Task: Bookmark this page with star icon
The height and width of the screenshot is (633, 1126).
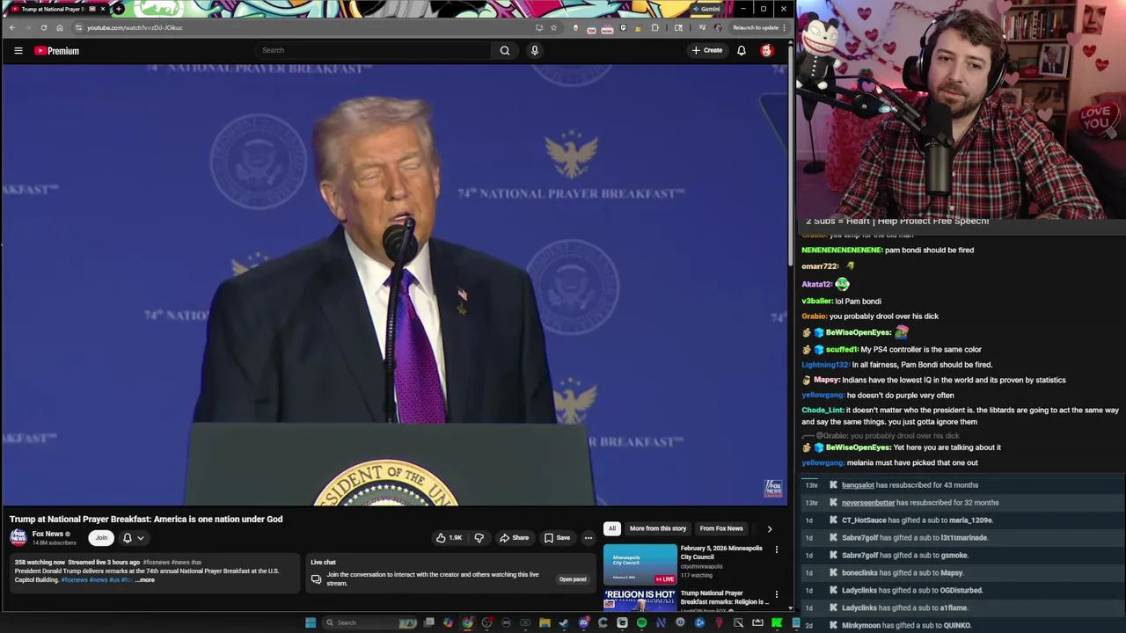Action: tap(553, 27)
